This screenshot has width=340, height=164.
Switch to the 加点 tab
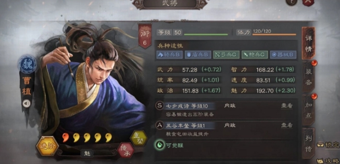308,110
